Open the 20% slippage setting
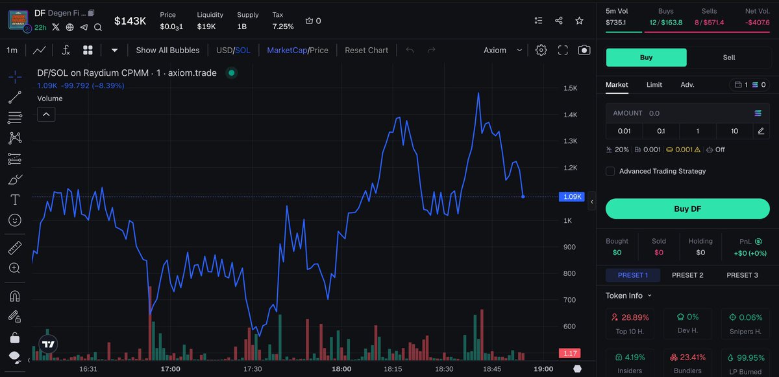 617,150
